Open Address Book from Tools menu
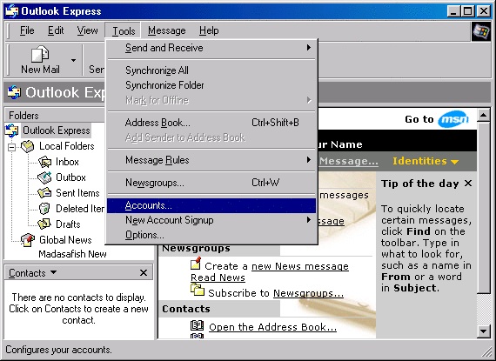This screenshot has width=496, height=361. [x=211, y=123]
